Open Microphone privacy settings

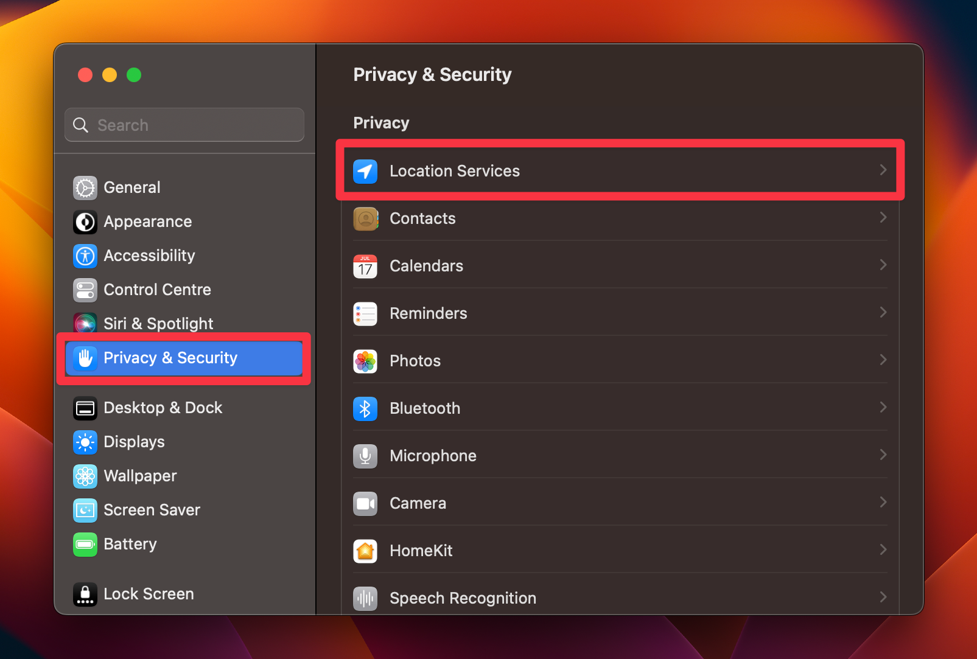coord(365,456)
